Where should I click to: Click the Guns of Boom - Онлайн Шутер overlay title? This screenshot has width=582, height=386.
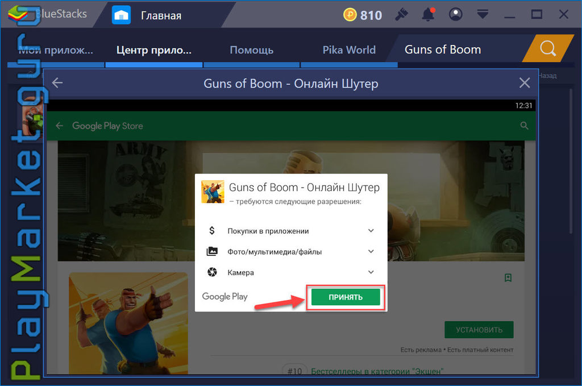pyautogui.click(x=291, y=84)
